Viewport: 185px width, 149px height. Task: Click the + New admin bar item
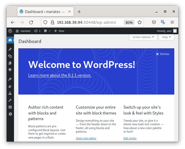59,31
